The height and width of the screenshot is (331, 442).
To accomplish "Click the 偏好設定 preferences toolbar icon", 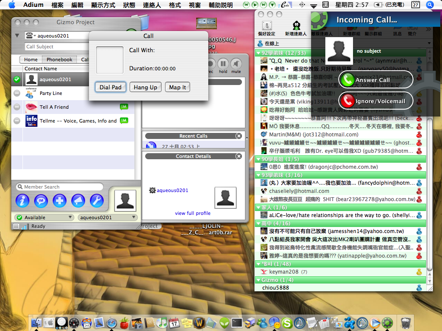I will point(267,28).
